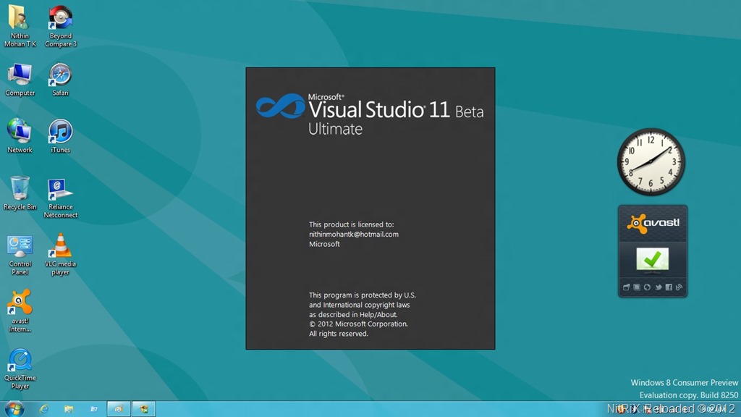Open the Control Panel desktop icon
Screen dimensions: 741x417
tap(20, 247)
